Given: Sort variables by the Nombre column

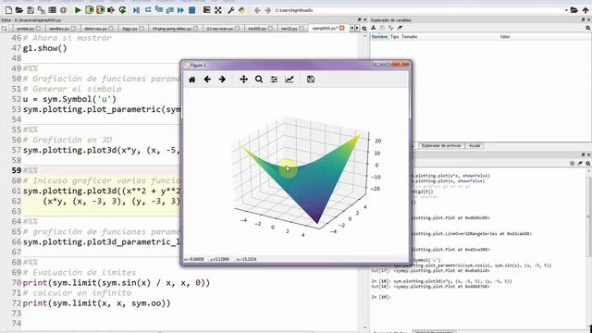Looking at the screenshot, I should pyautogui.click(x=379, y=37).
